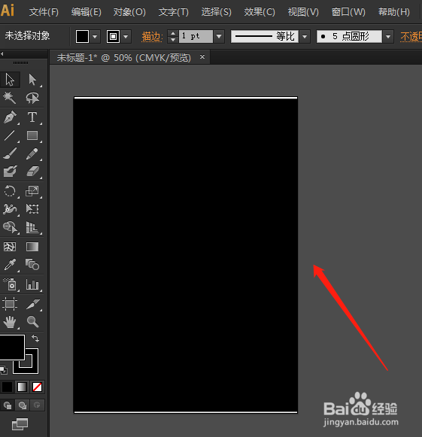Select the Column Graph tool
422x437 pixels.
32,284
